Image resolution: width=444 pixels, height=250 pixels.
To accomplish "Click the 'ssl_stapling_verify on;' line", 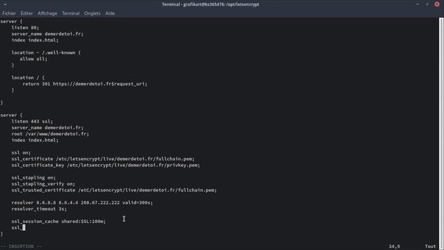I will click(43, 183).
